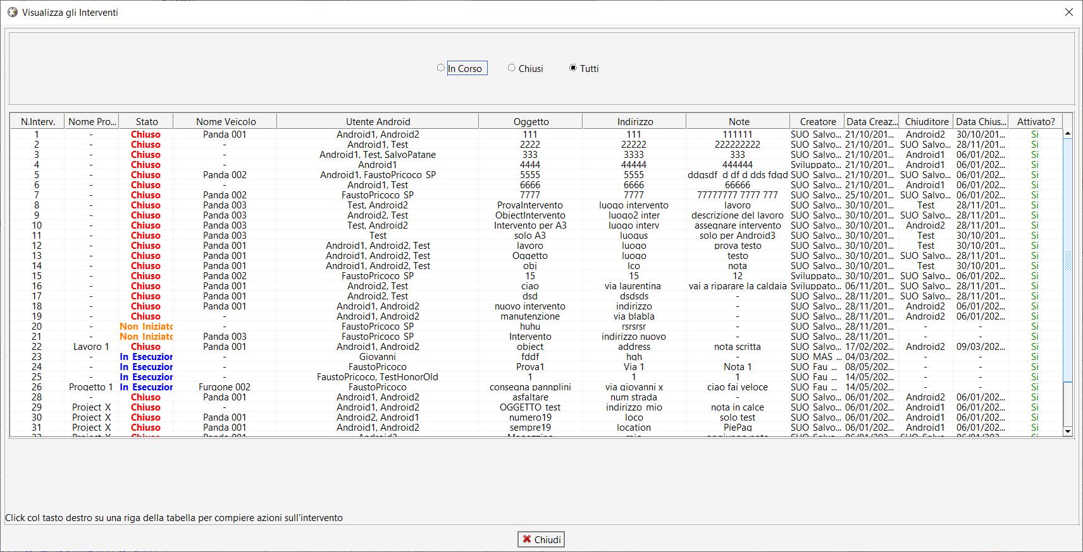The width and height of the screenshot is (1083, 552).
Task: Close the Visualizza gli Interventi window
Action: tap(1068, 12)
